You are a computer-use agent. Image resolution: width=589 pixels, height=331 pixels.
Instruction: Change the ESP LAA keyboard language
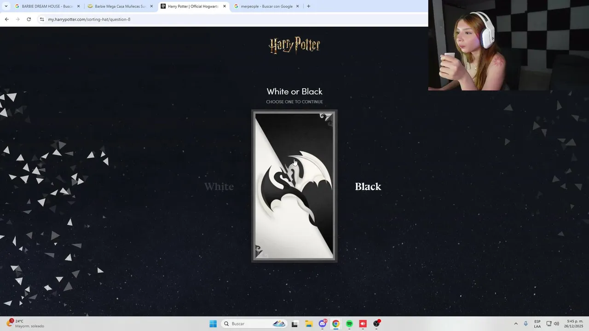(537, 324)
